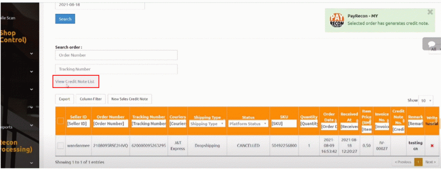441x169 pixels.
Task: Click the Item Price column filter input
Action: point(367,129)
